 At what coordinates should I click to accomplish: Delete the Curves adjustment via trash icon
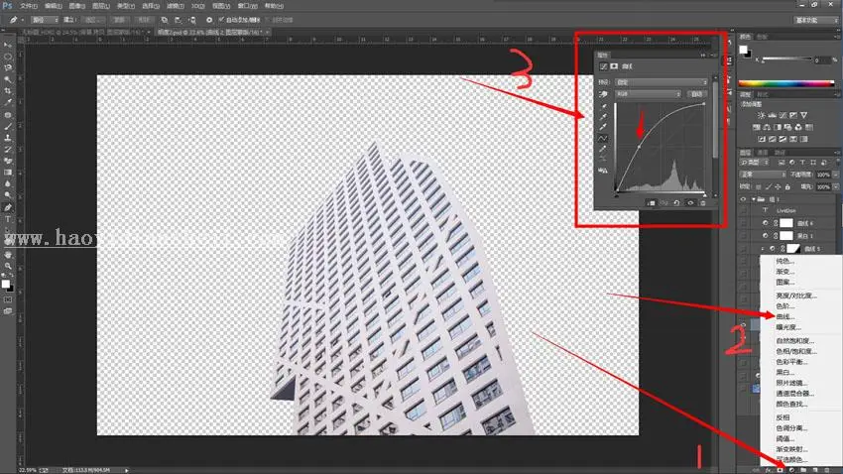point(703,203)
